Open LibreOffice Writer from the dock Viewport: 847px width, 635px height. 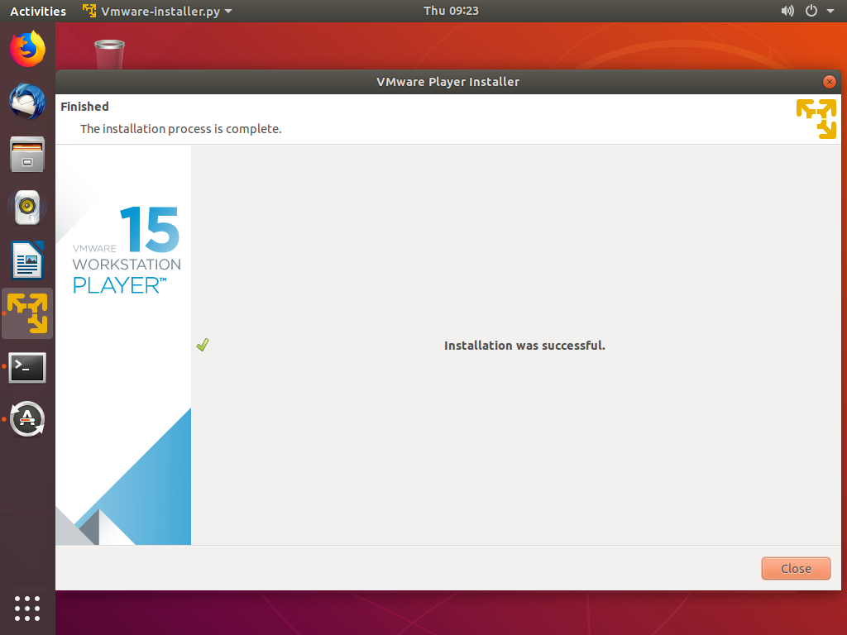pos(27,260)
